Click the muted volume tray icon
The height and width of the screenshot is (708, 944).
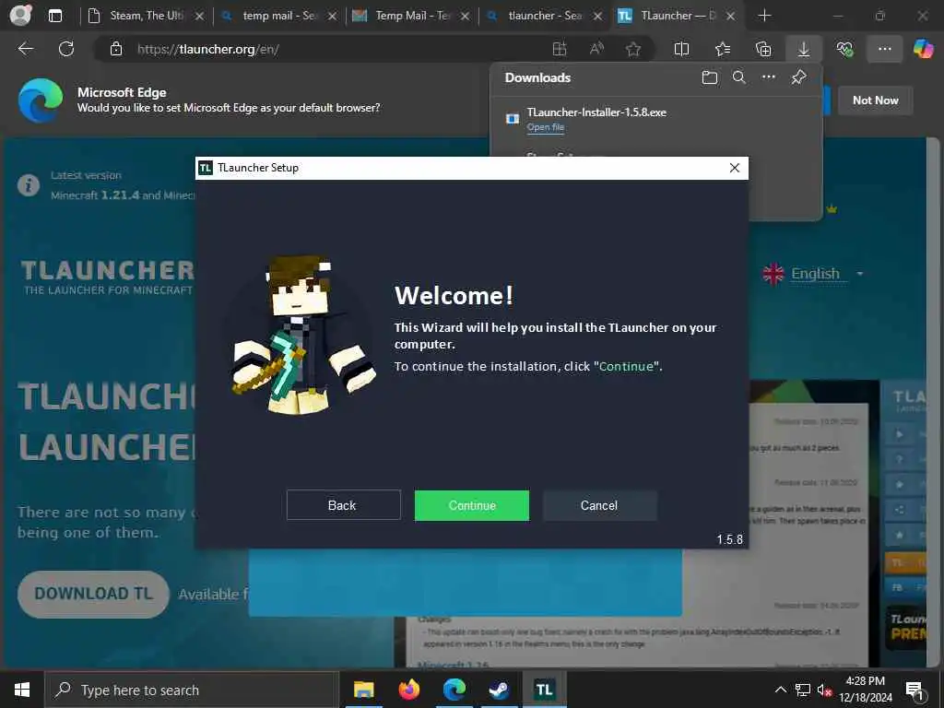[x=823, y=690]
